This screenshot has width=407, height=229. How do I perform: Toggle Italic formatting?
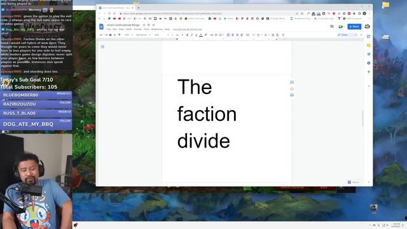pyautogui.click(x=191, y=35)
